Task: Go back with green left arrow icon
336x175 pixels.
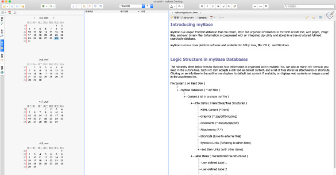Action: (x=43, y=6)
